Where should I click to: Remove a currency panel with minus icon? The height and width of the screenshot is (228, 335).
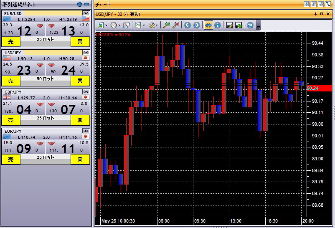tap(86, 4)
